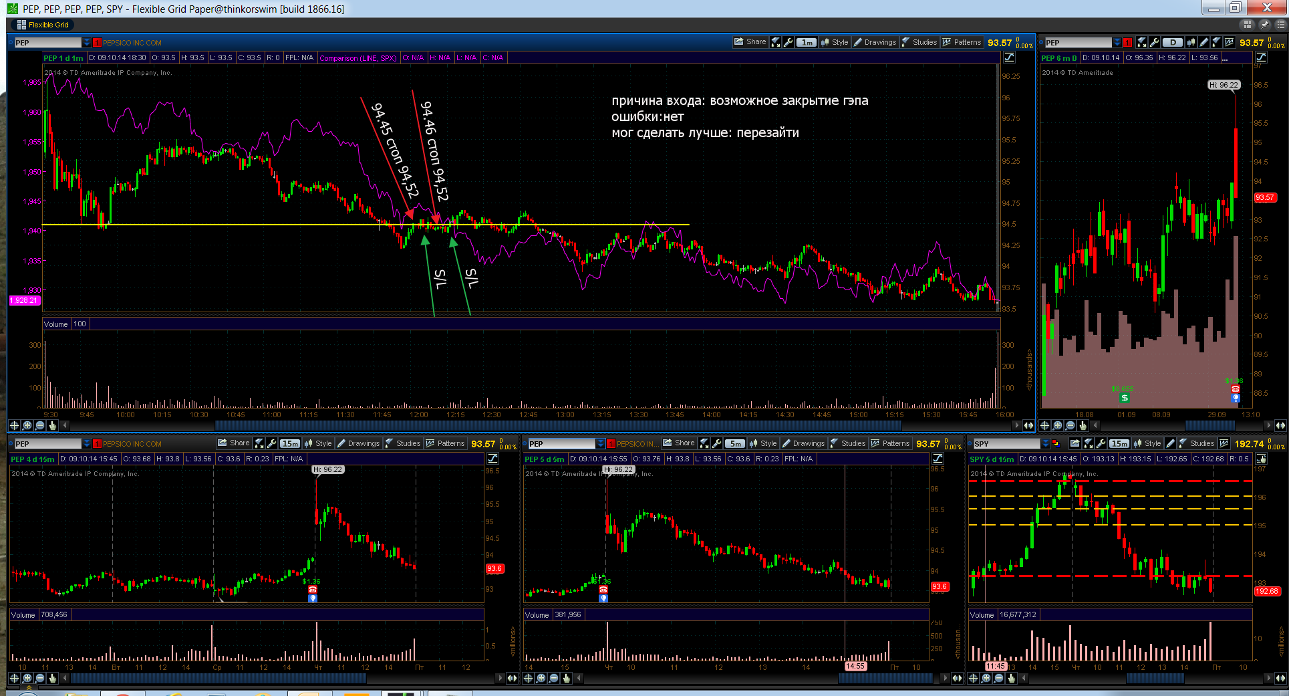Toggle price scale mode icon on main chart
The height and width of the screenshot is (696, 1289).
(x=1009, y=57)
